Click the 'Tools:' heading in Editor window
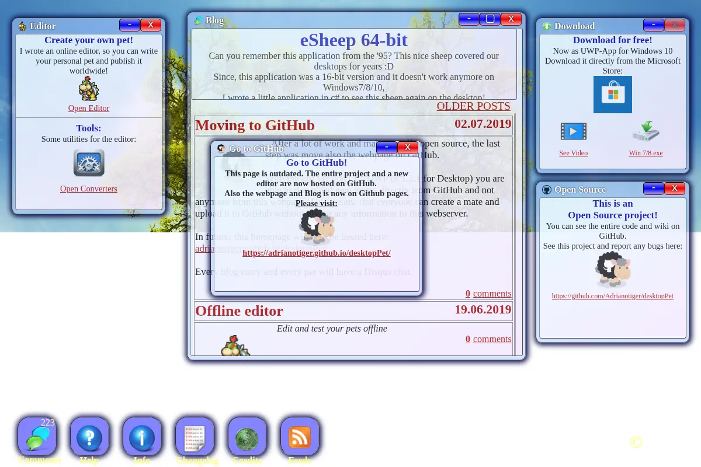This screenshot has width=701, height=467. pyautogui.click(x=89, y=128)
